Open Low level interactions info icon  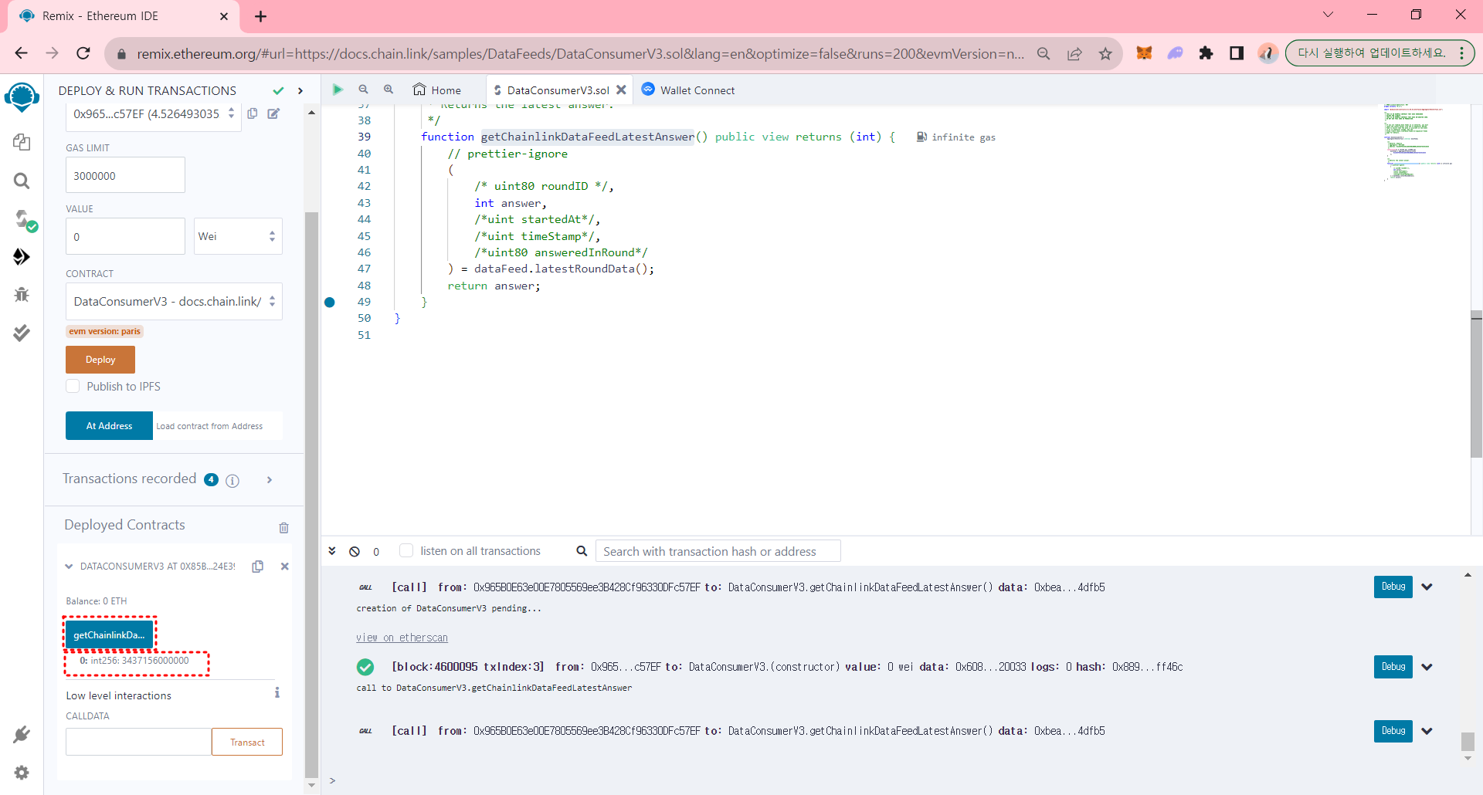point(277,693)
